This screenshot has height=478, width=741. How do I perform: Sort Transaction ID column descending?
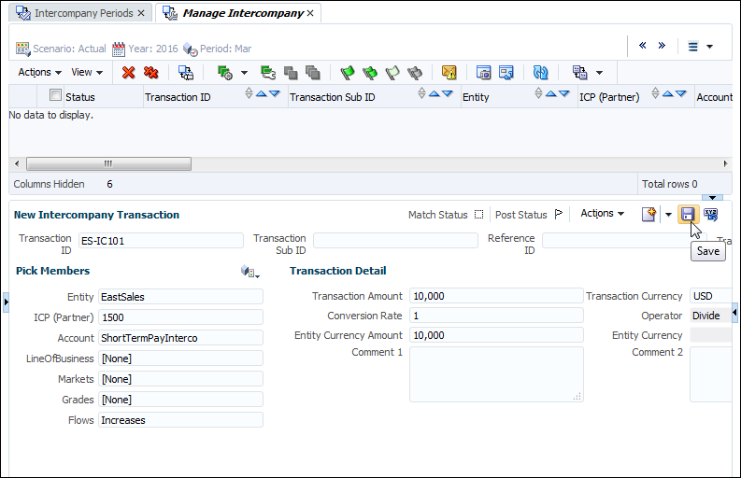[x=275, y=94]
